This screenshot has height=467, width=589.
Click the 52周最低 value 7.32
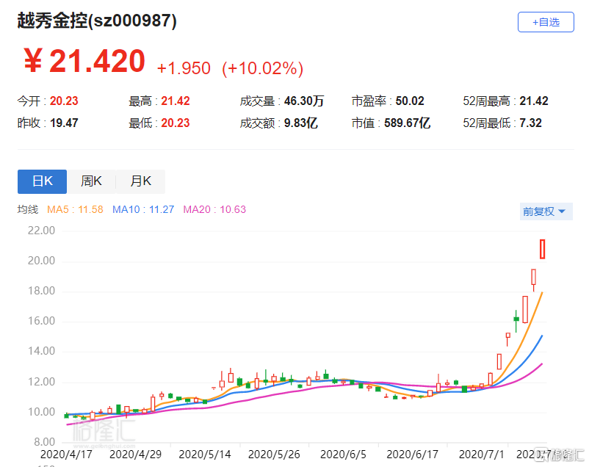coord(530,123)
